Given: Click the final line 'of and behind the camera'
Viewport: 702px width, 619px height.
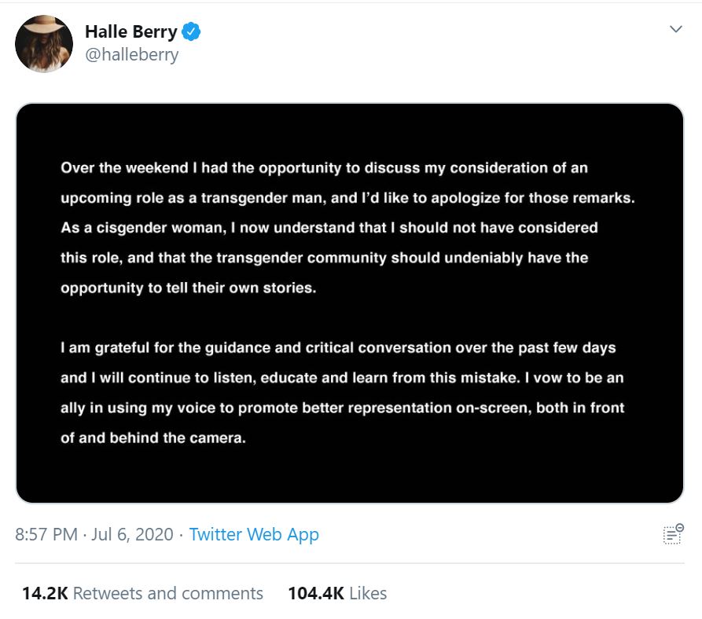Looking at the screenshot, I should pyautogui.click(x=153, y=438).
